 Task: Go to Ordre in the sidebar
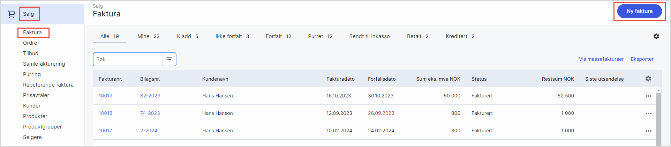coord(30,43)
